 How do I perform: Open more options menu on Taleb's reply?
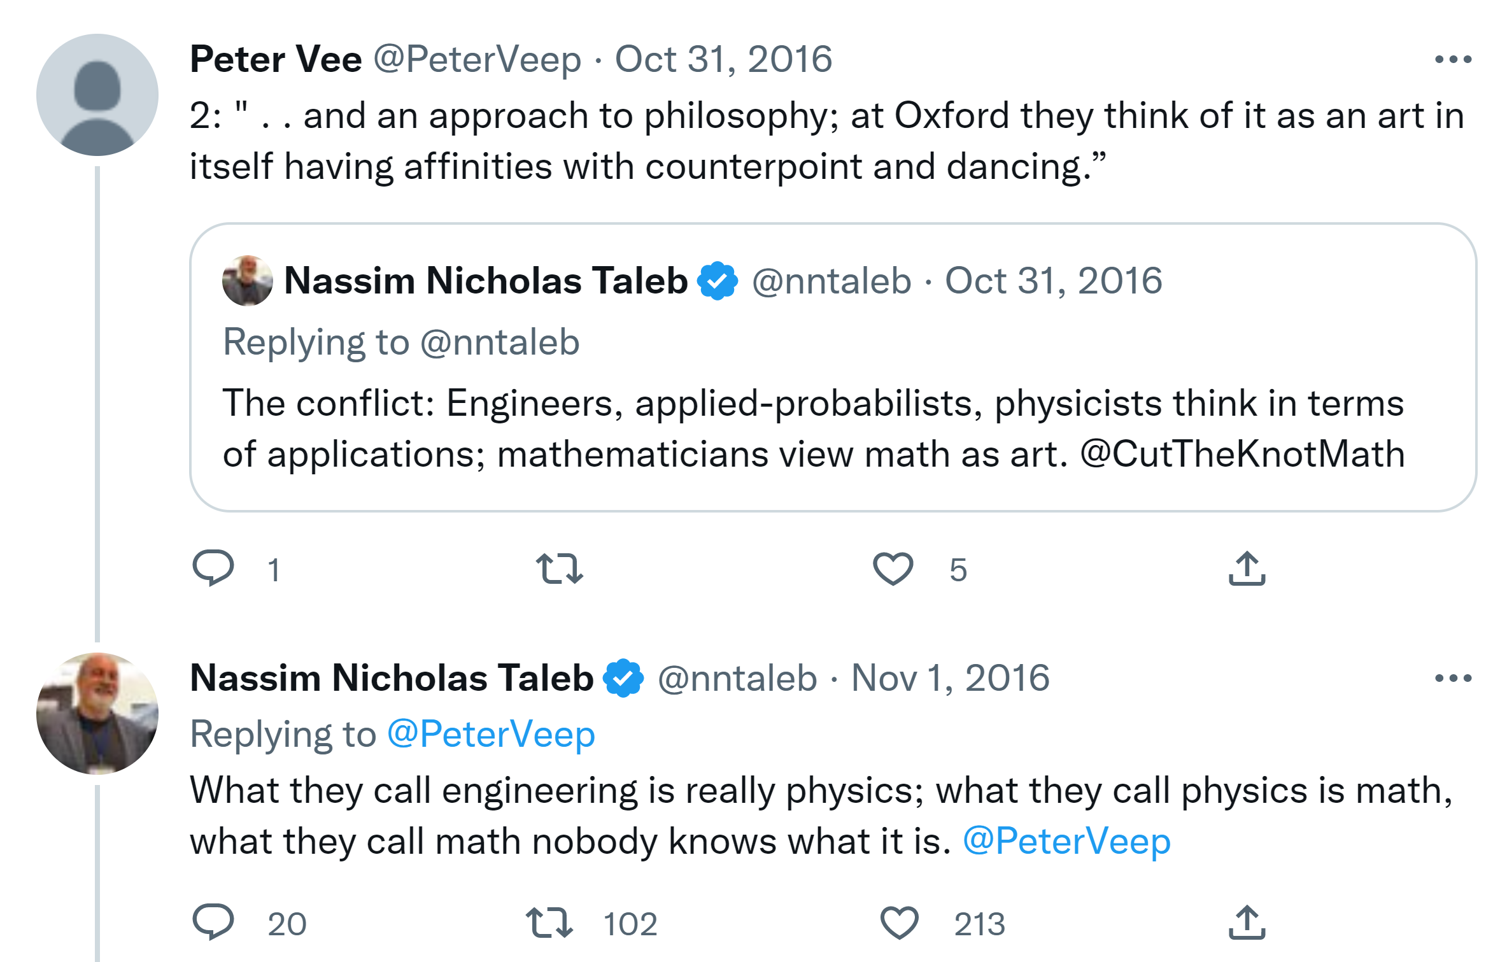pos(1453,678)
